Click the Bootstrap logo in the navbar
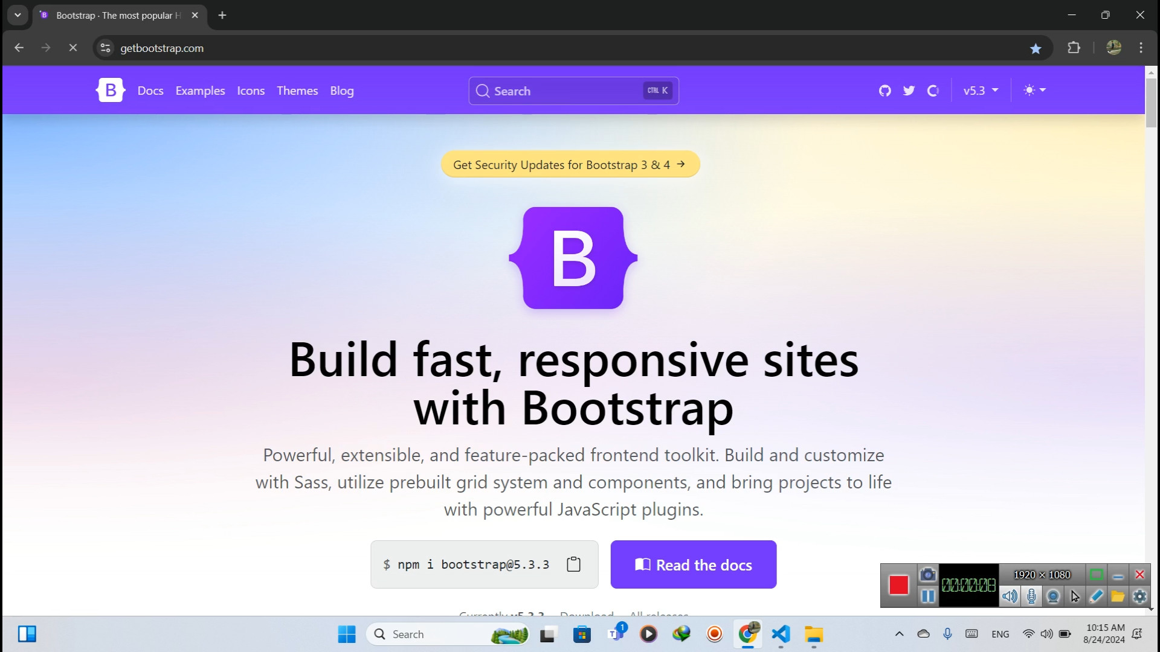The height and width of the screenshot is (652, 1160). 111,91
